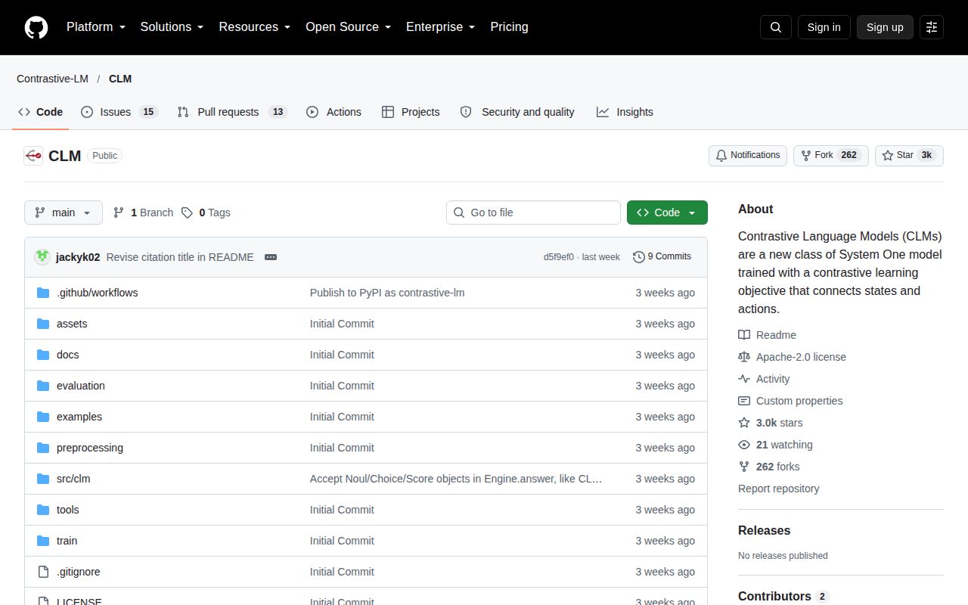Click the .gitignore file icon
The width and height of the screenshot is (968, 605).
[x=43, y=572]
